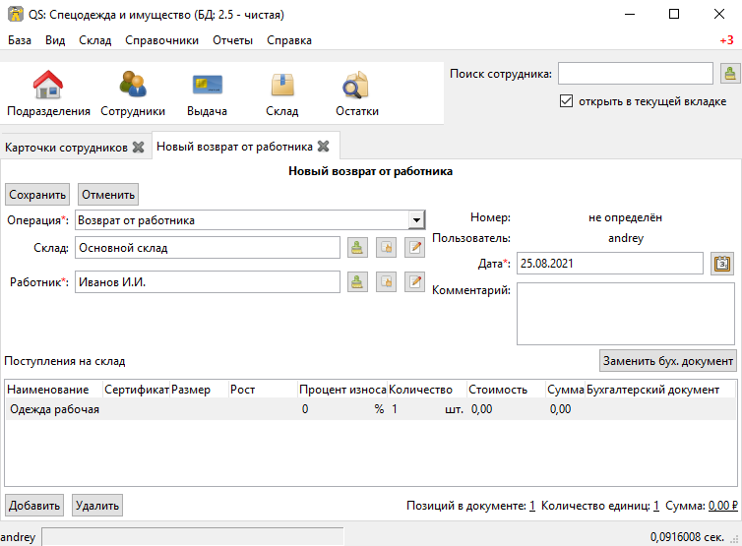
Task: Clear the Работник field icon
Action: click(386, 282)
